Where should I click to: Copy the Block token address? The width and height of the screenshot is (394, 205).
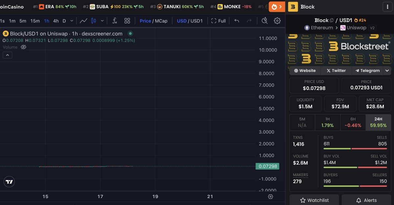click(x=332, y=20)
